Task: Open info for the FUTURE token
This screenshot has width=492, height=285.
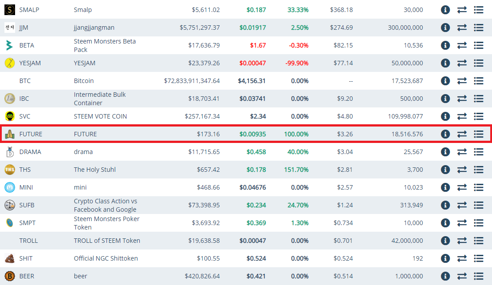Action: click(x=445, y=134)
